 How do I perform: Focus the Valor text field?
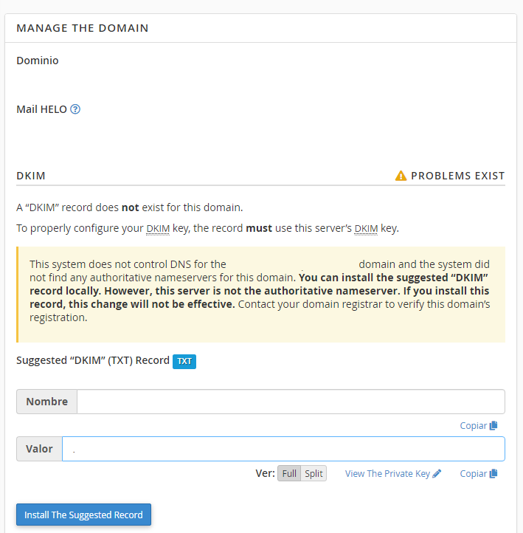coord(283,449)
